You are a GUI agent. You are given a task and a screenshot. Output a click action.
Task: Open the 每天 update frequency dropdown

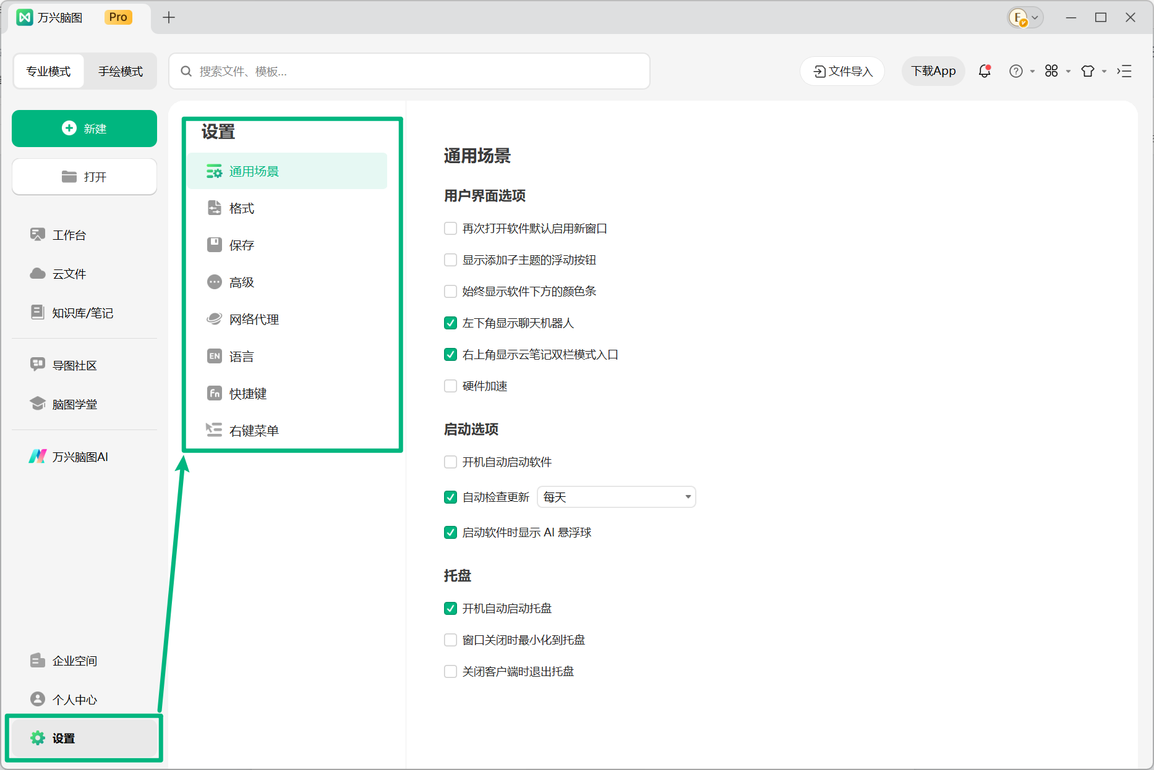point(617,497)
